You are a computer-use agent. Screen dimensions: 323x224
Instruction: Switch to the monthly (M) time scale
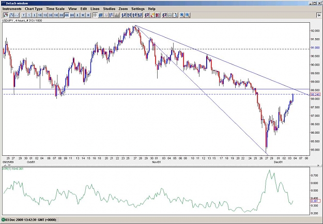point(88,15)
